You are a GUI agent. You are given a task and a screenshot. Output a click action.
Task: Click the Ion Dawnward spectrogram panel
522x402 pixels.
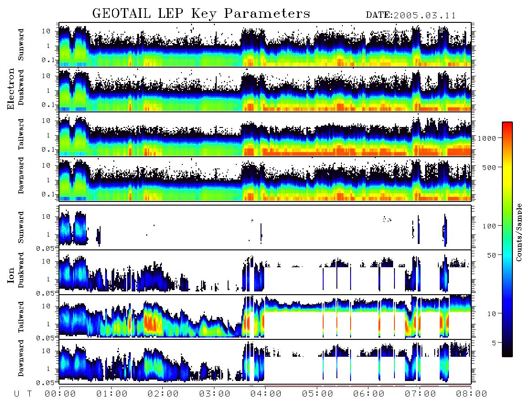point(265,362)
